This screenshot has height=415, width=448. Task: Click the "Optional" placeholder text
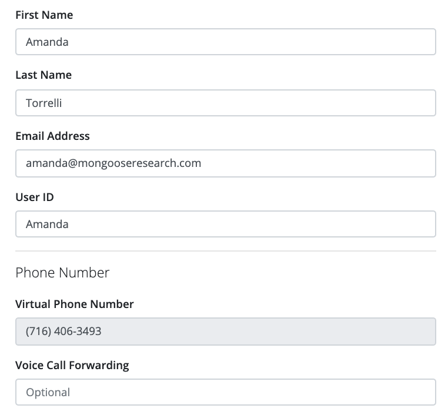[x=48, y=393]
